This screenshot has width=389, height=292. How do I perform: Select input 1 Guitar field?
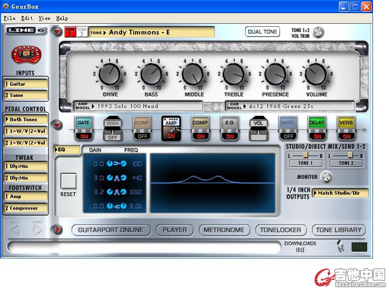pyautogui.click(x=26, y=84)
